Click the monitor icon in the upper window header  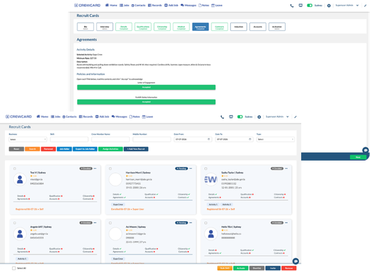(x=300, y=6)
